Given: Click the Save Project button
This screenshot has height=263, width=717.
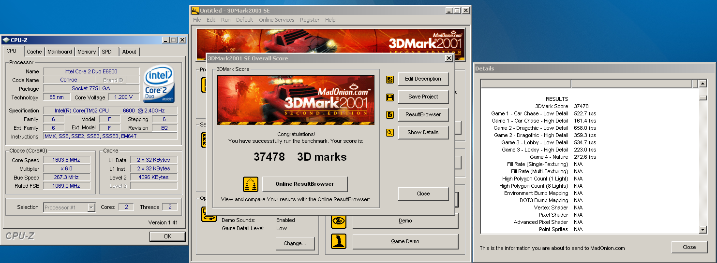Looking at the screenshot, I should click(x=423, y=97).
